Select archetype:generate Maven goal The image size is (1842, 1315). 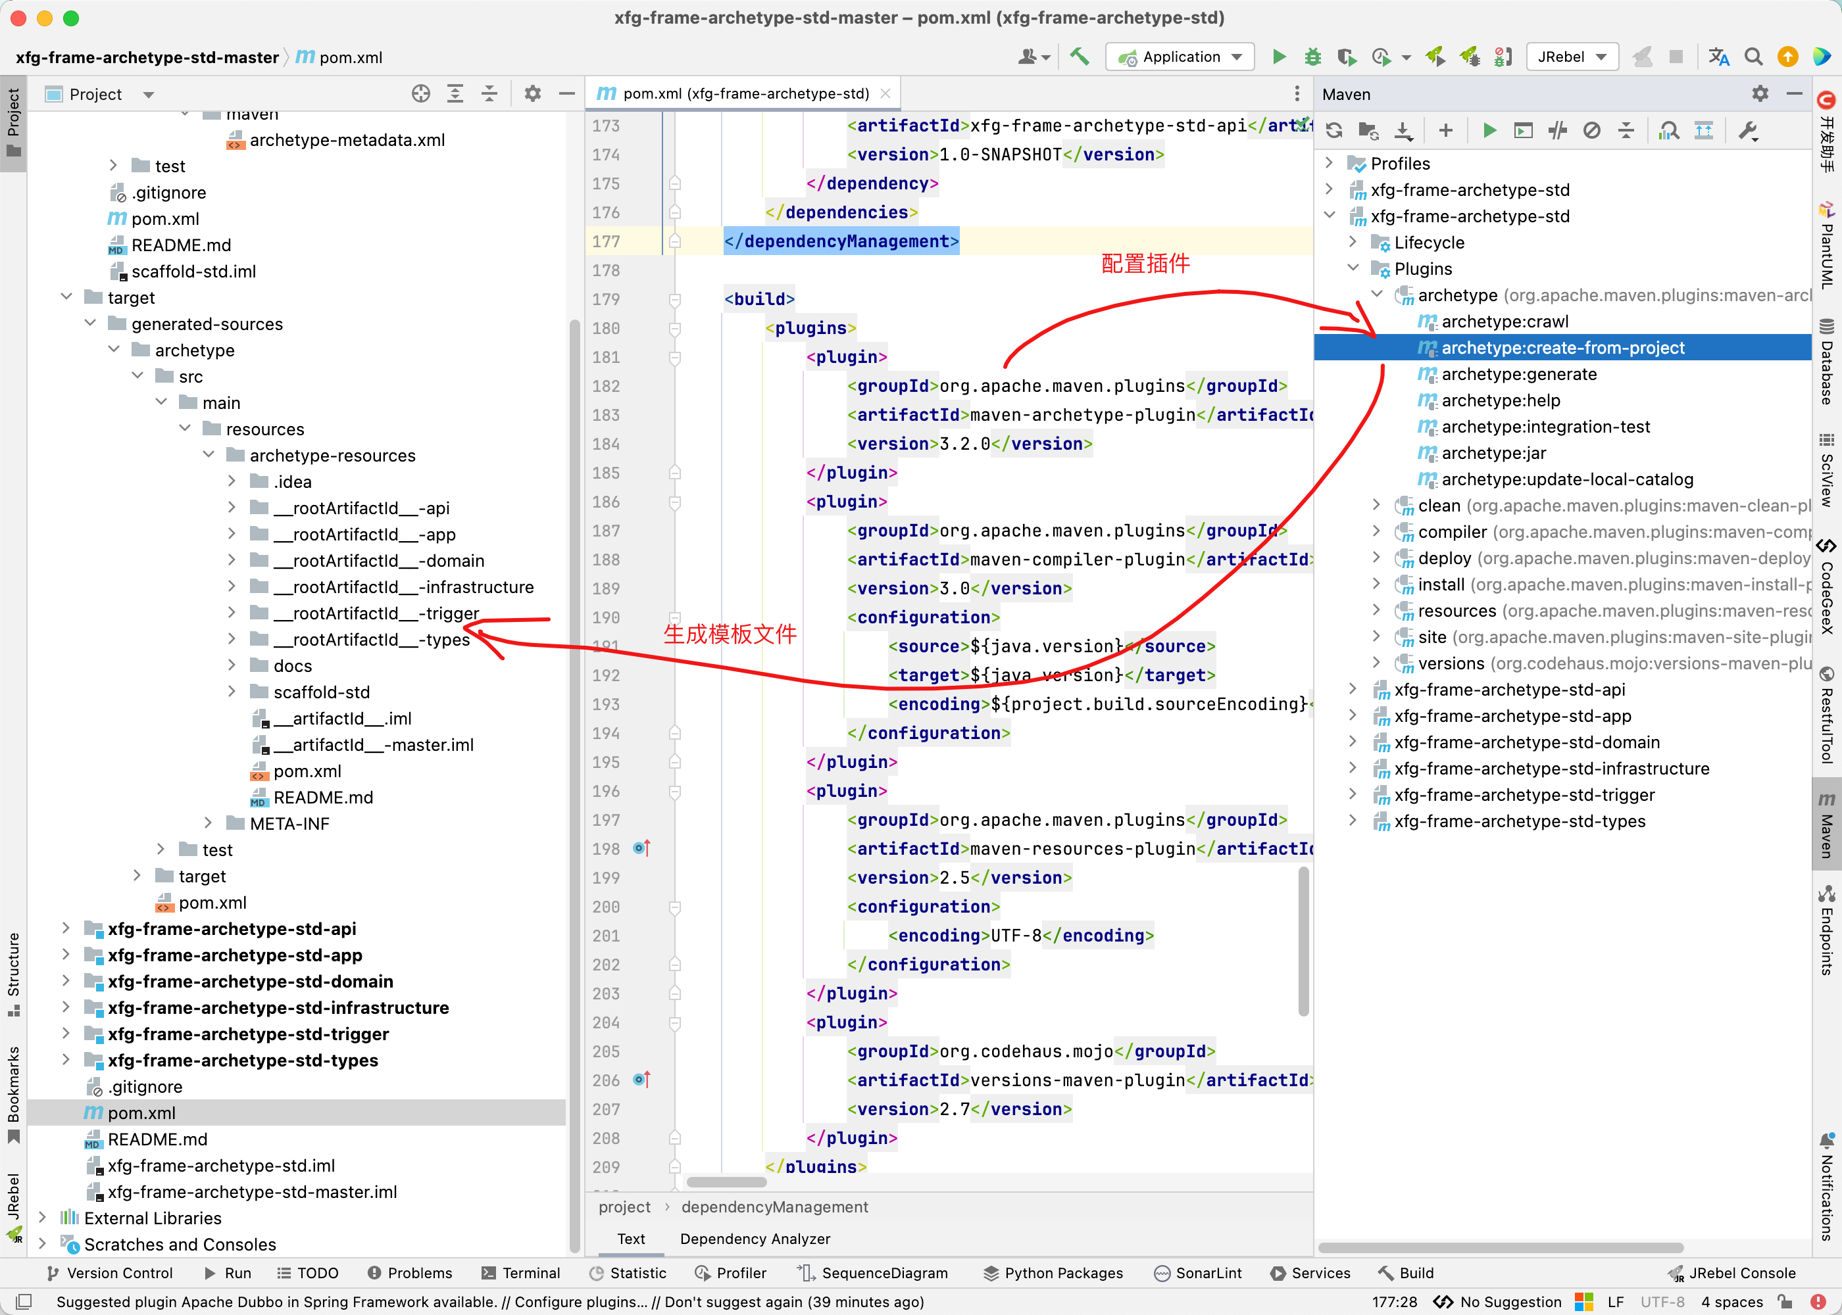coord(1519,374)
